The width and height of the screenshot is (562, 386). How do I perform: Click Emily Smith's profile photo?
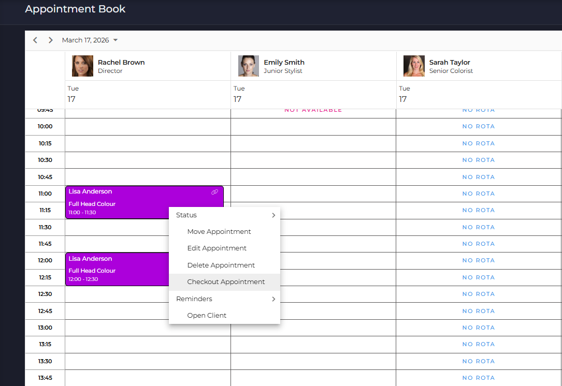248,66
